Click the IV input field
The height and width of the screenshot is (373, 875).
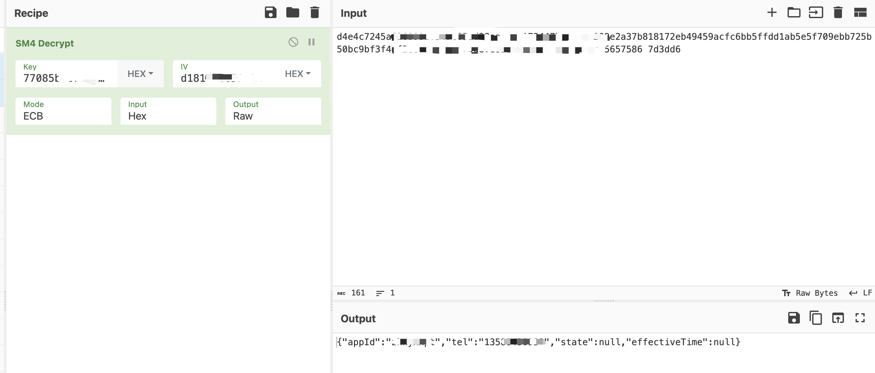224,74
